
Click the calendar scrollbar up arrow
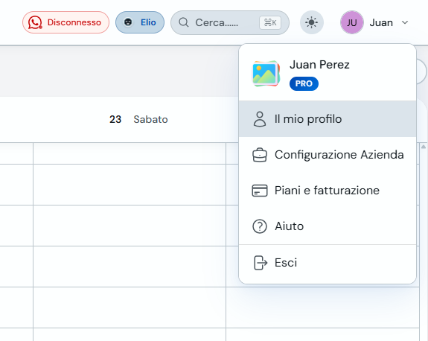click(424, 147)
